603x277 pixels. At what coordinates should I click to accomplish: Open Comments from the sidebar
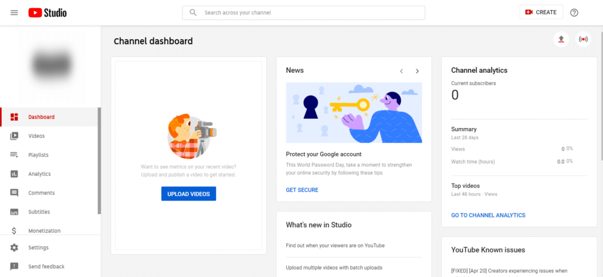[49, 193]
